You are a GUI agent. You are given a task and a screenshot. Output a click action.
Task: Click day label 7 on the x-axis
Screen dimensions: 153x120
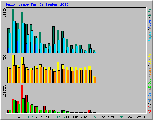[37, 117]
